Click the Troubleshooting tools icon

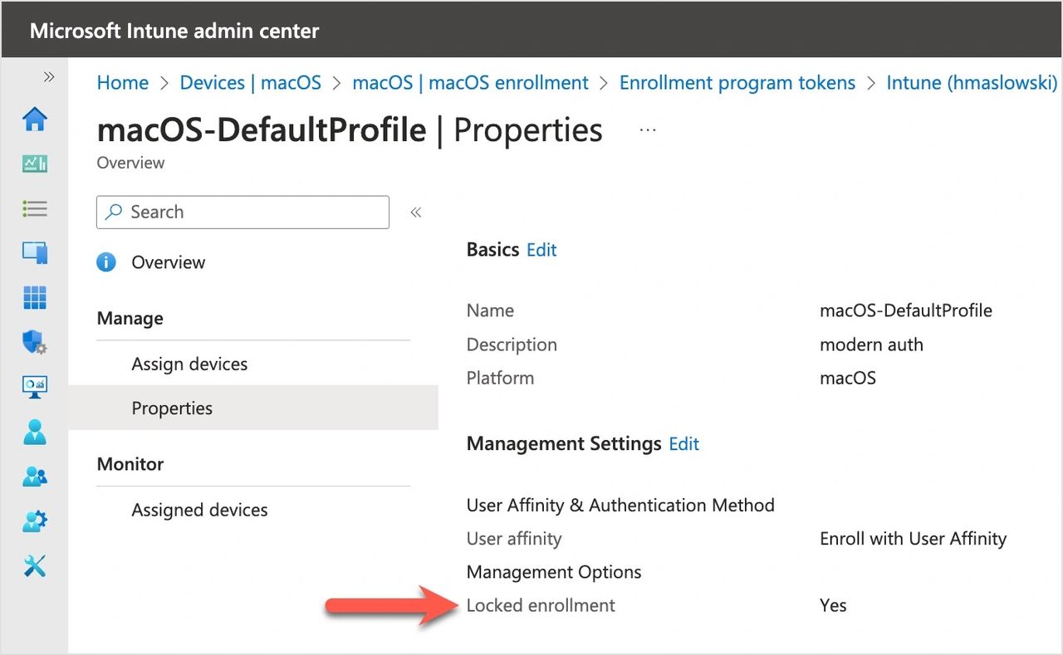click(35, 566)
